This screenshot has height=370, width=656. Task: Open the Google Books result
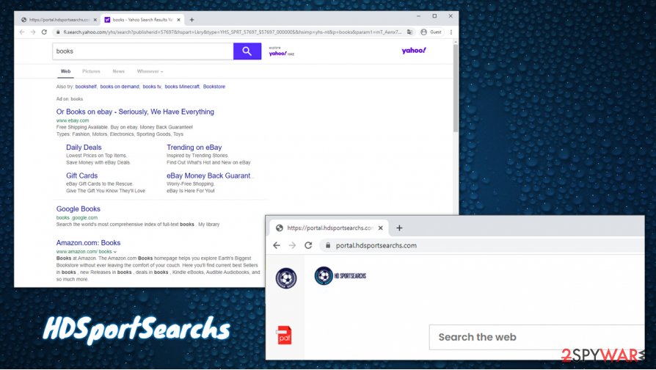pyautogui.click(x=79, y=208)
